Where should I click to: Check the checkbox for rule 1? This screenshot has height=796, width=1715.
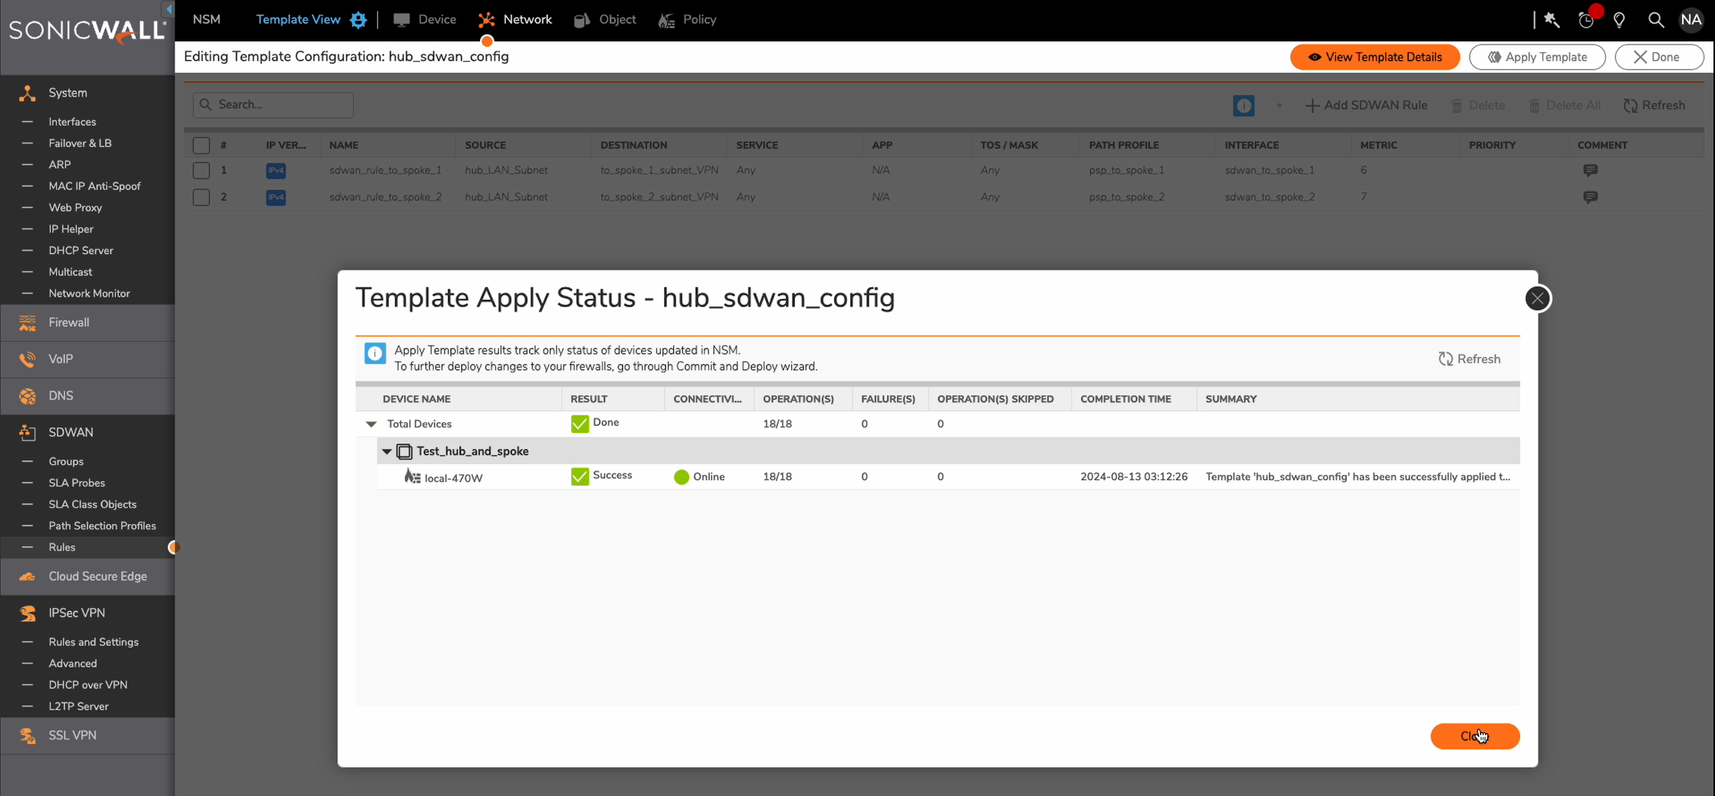201,171
